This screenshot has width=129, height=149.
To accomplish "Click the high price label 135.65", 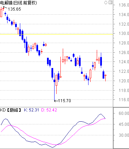I will pos(14,9).
